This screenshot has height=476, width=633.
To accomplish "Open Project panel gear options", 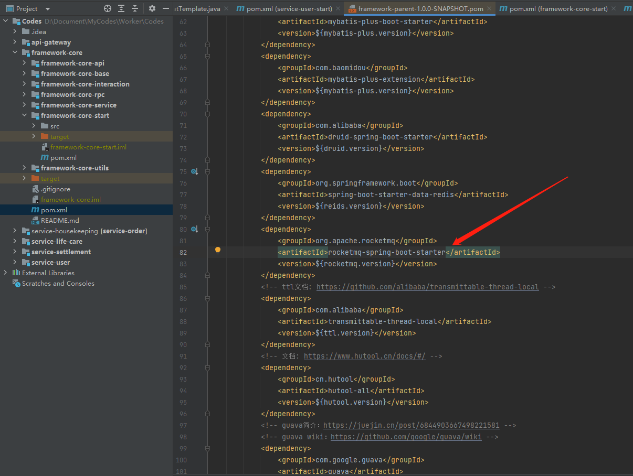I will (x=152, y=8).
